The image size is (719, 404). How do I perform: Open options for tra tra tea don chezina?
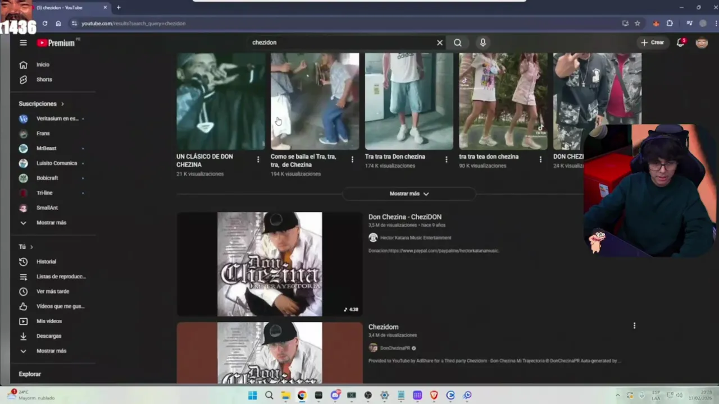(x=540, y=160)
